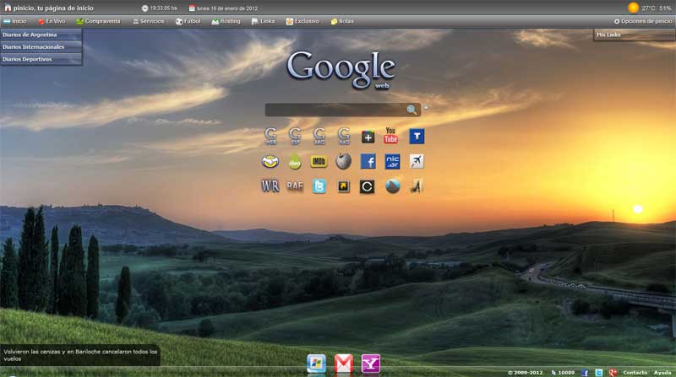
Task: Click the magnifier search button
Action: [x=412, y=110]
